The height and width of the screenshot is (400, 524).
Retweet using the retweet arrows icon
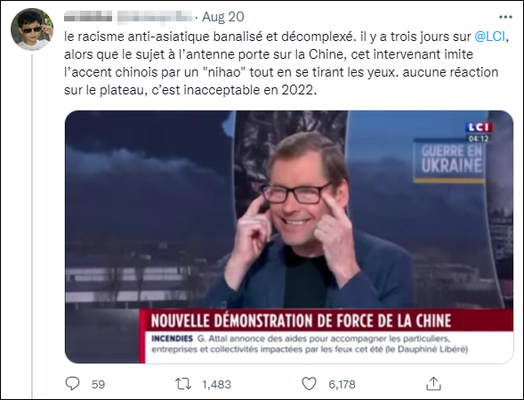(183, 384)
